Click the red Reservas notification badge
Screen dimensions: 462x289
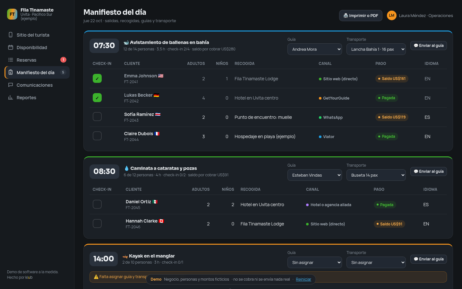(x=63, y=60)
